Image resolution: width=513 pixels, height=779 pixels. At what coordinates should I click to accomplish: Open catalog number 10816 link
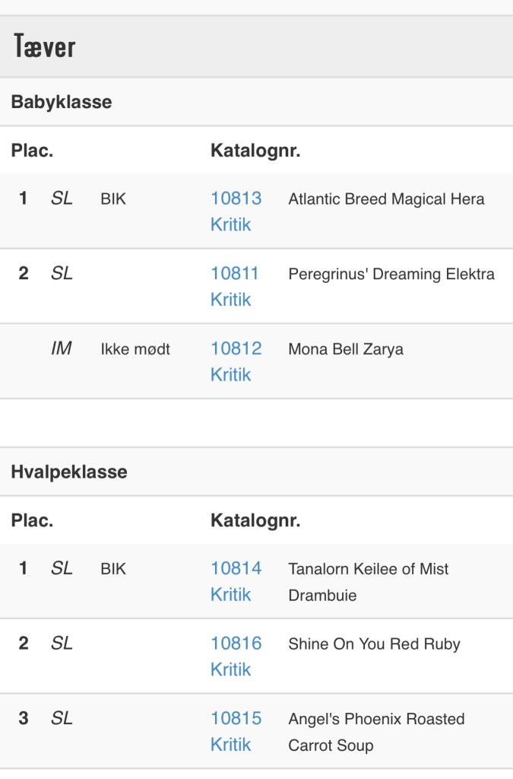tap(236, 644)
